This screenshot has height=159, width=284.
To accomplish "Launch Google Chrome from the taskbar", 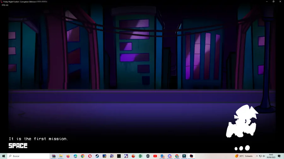I will [83, 156].
